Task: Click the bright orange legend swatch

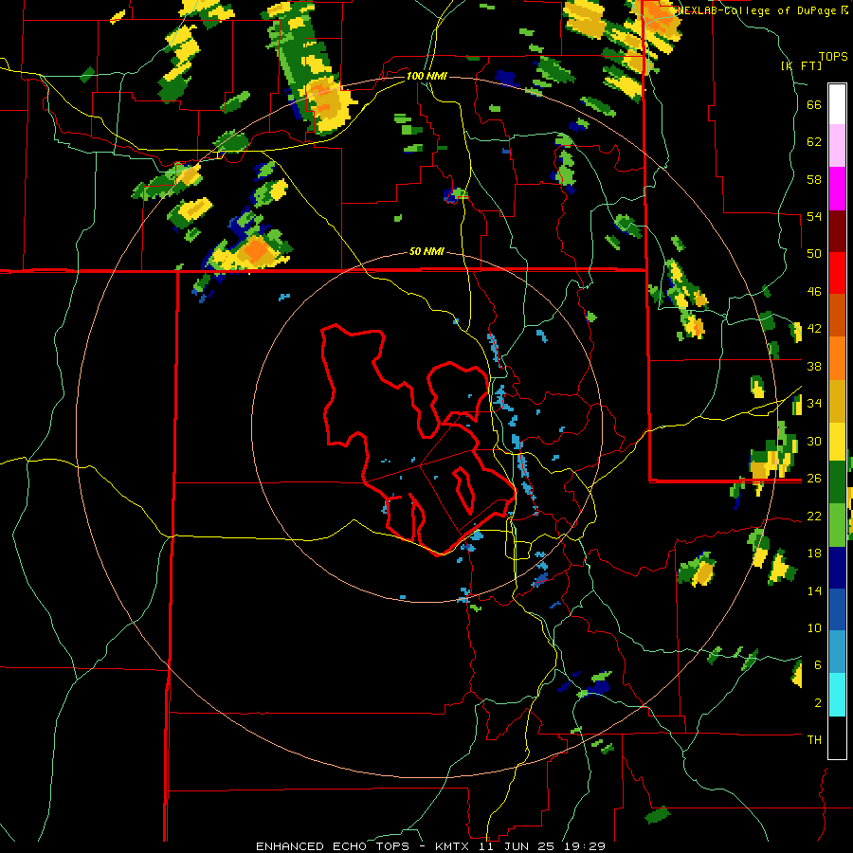Action: coord(837,357)
